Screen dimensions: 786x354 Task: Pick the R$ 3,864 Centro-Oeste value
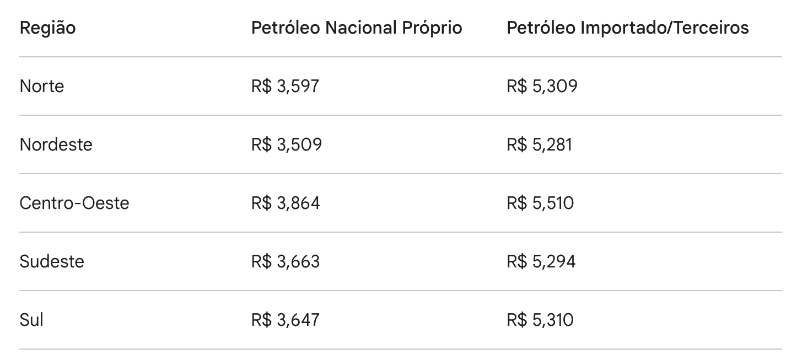[286, 203]
